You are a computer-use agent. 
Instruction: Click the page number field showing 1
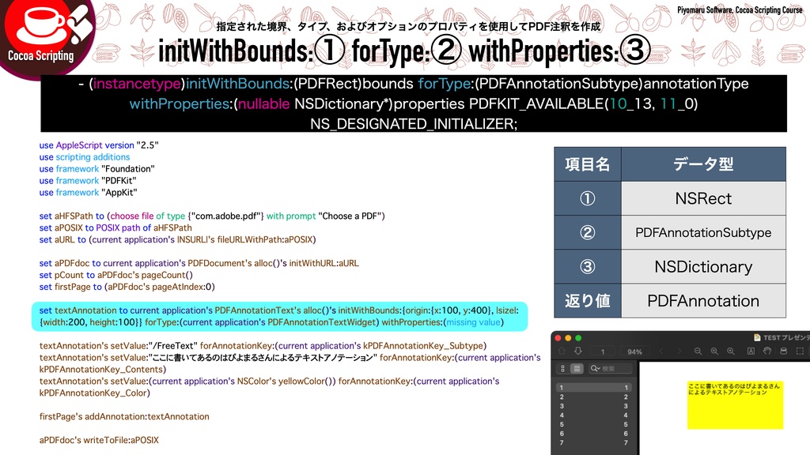603,352
